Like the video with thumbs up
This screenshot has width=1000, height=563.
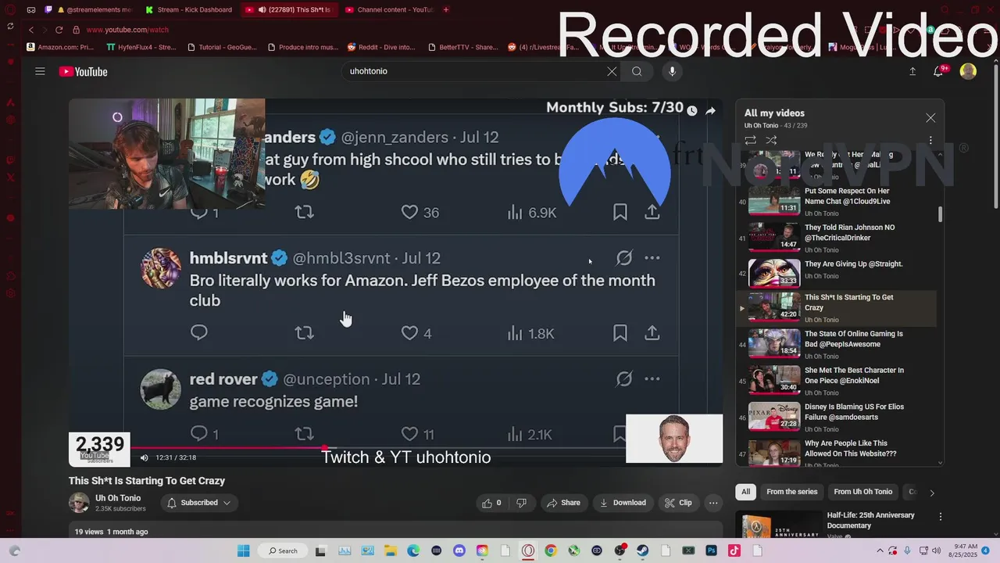pyautogui.click(x=491, y=503)
